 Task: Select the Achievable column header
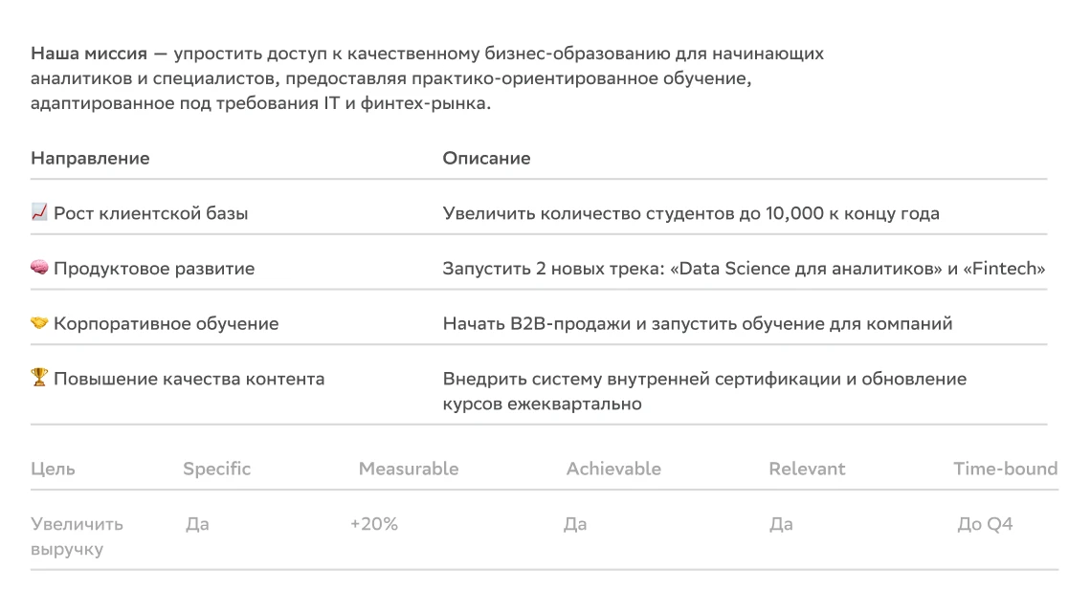613,469
